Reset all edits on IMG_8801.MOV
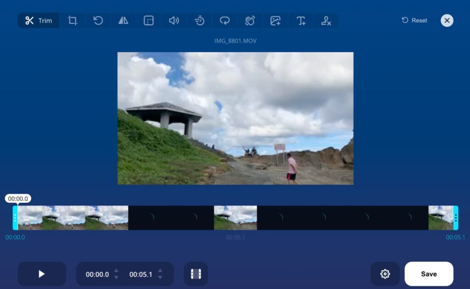Viewport: 470px width, 289px height. point(414,20)
